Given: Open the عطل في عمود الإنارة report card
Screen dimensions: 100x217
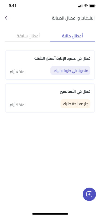Looking at the screenshot, I should coord(50,65).
